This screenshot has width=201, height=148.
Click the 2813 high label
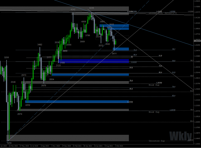(24, 75)
